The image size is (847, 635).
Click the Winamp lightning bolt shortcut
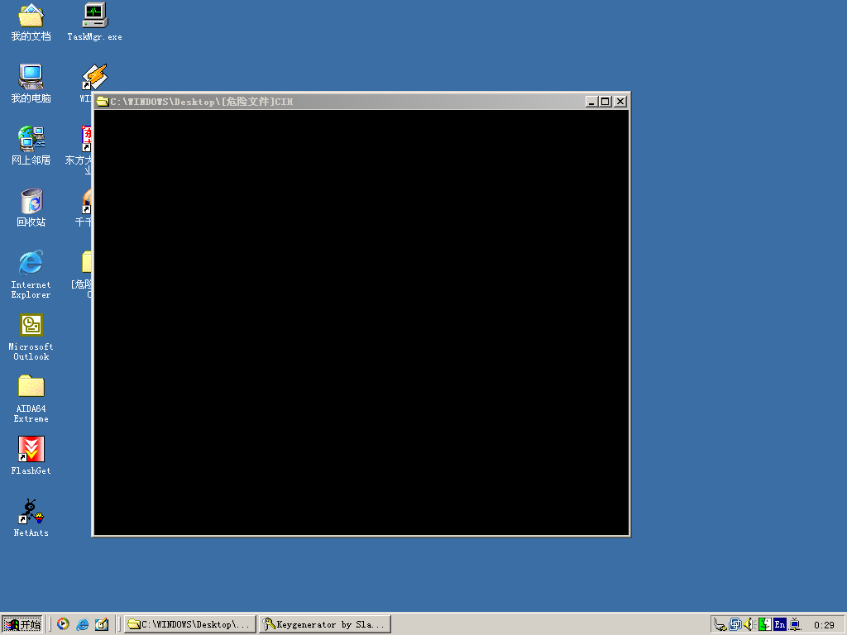[x=93, y=77]
